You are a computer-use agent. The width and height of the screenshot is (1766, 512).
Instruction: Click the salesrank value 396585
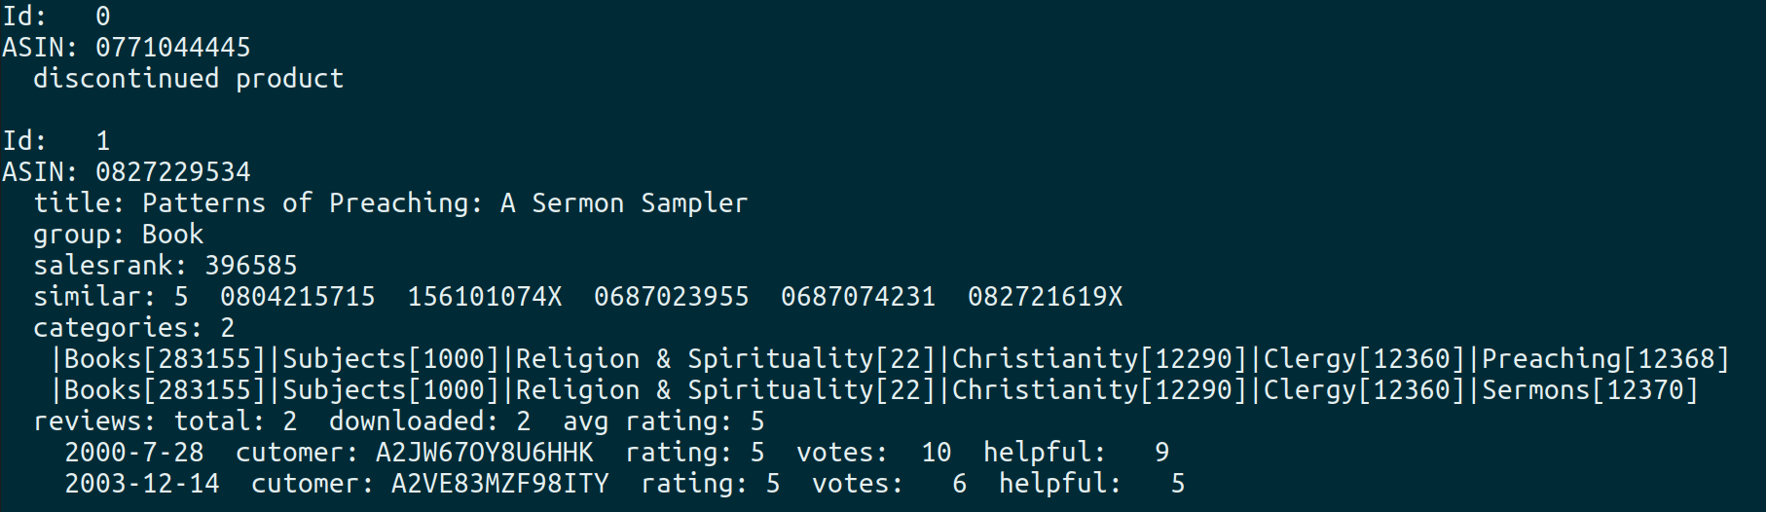250,266
